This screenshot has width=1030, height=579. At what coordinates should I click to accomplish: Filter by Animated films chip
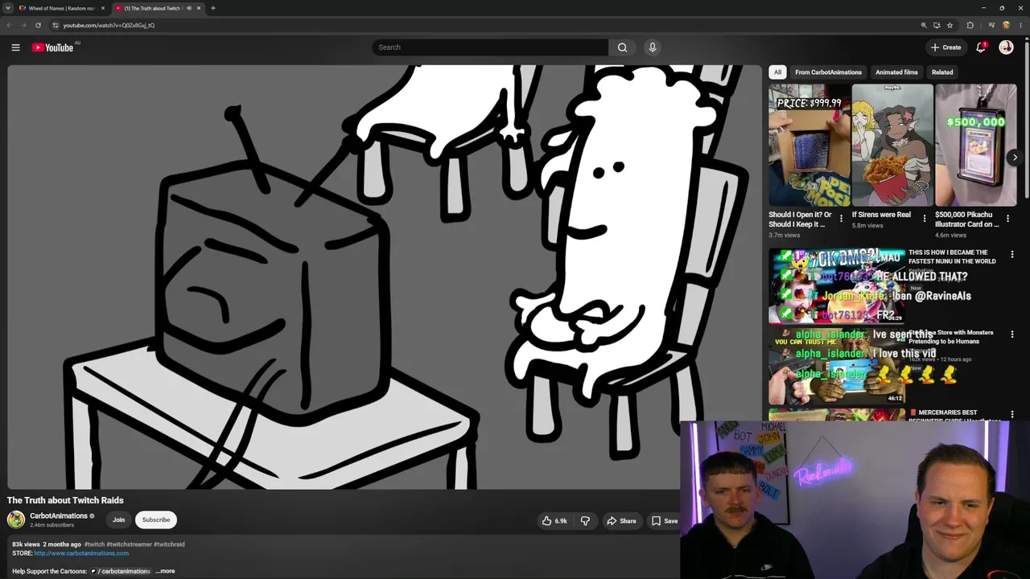896,72
